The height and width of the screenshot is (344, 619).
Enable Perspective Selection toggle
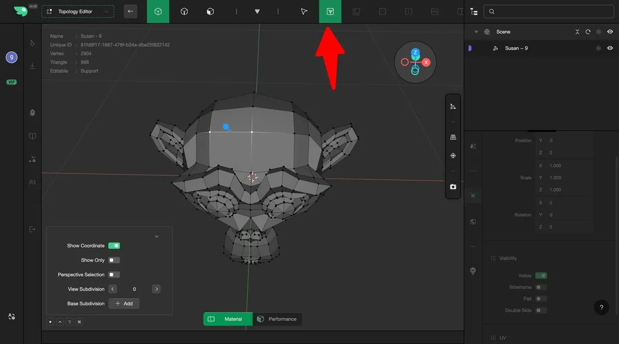pos(114,274)
